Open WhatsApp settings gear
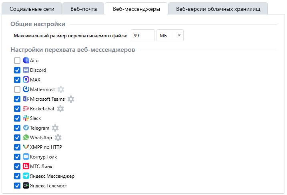Image resolution: width=287 pixels, height=195 pixels. (58, 138)
